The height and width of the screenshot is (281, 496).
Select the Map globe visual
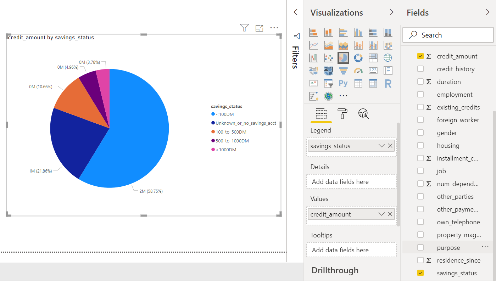pos(388,58)
